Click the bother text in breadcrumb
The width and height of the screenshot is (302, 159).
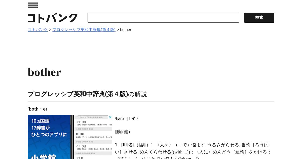(126, 30)
